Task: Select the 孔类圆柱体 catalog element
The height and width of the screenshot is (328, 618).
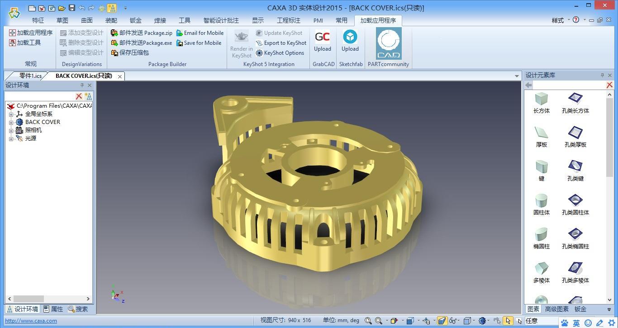Action: pos(575,205)
